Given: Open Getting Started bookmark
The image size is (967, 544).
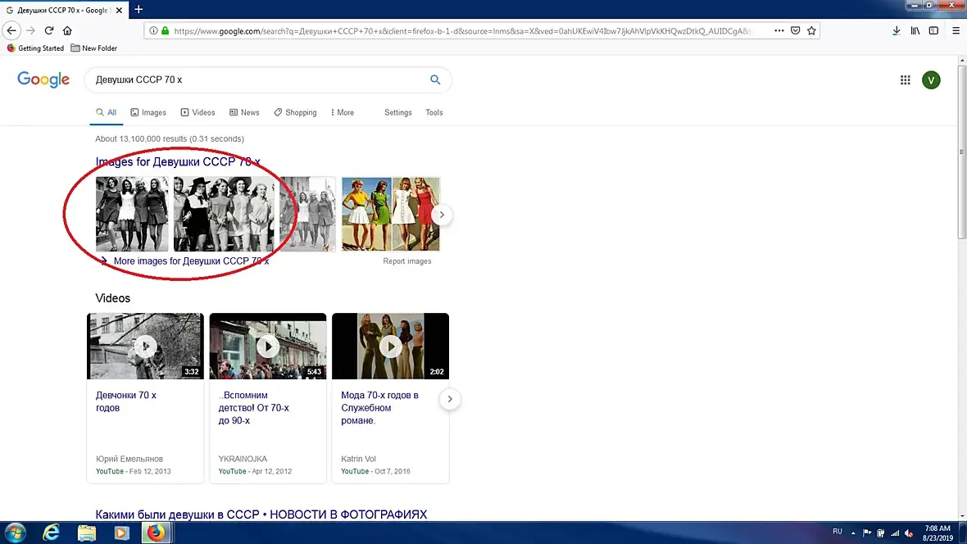Looking at the screenshot, I should 35,48.
